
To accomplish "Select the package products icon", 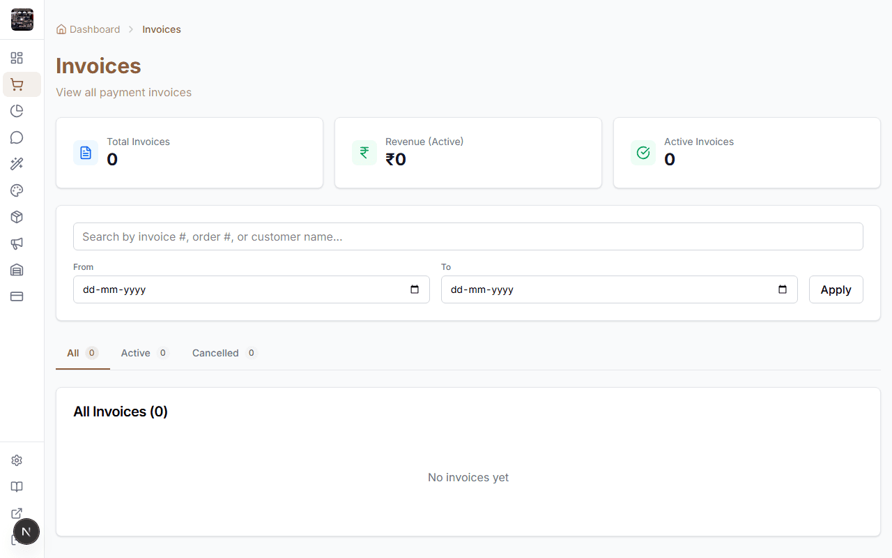I will click(x=17, y=217).
